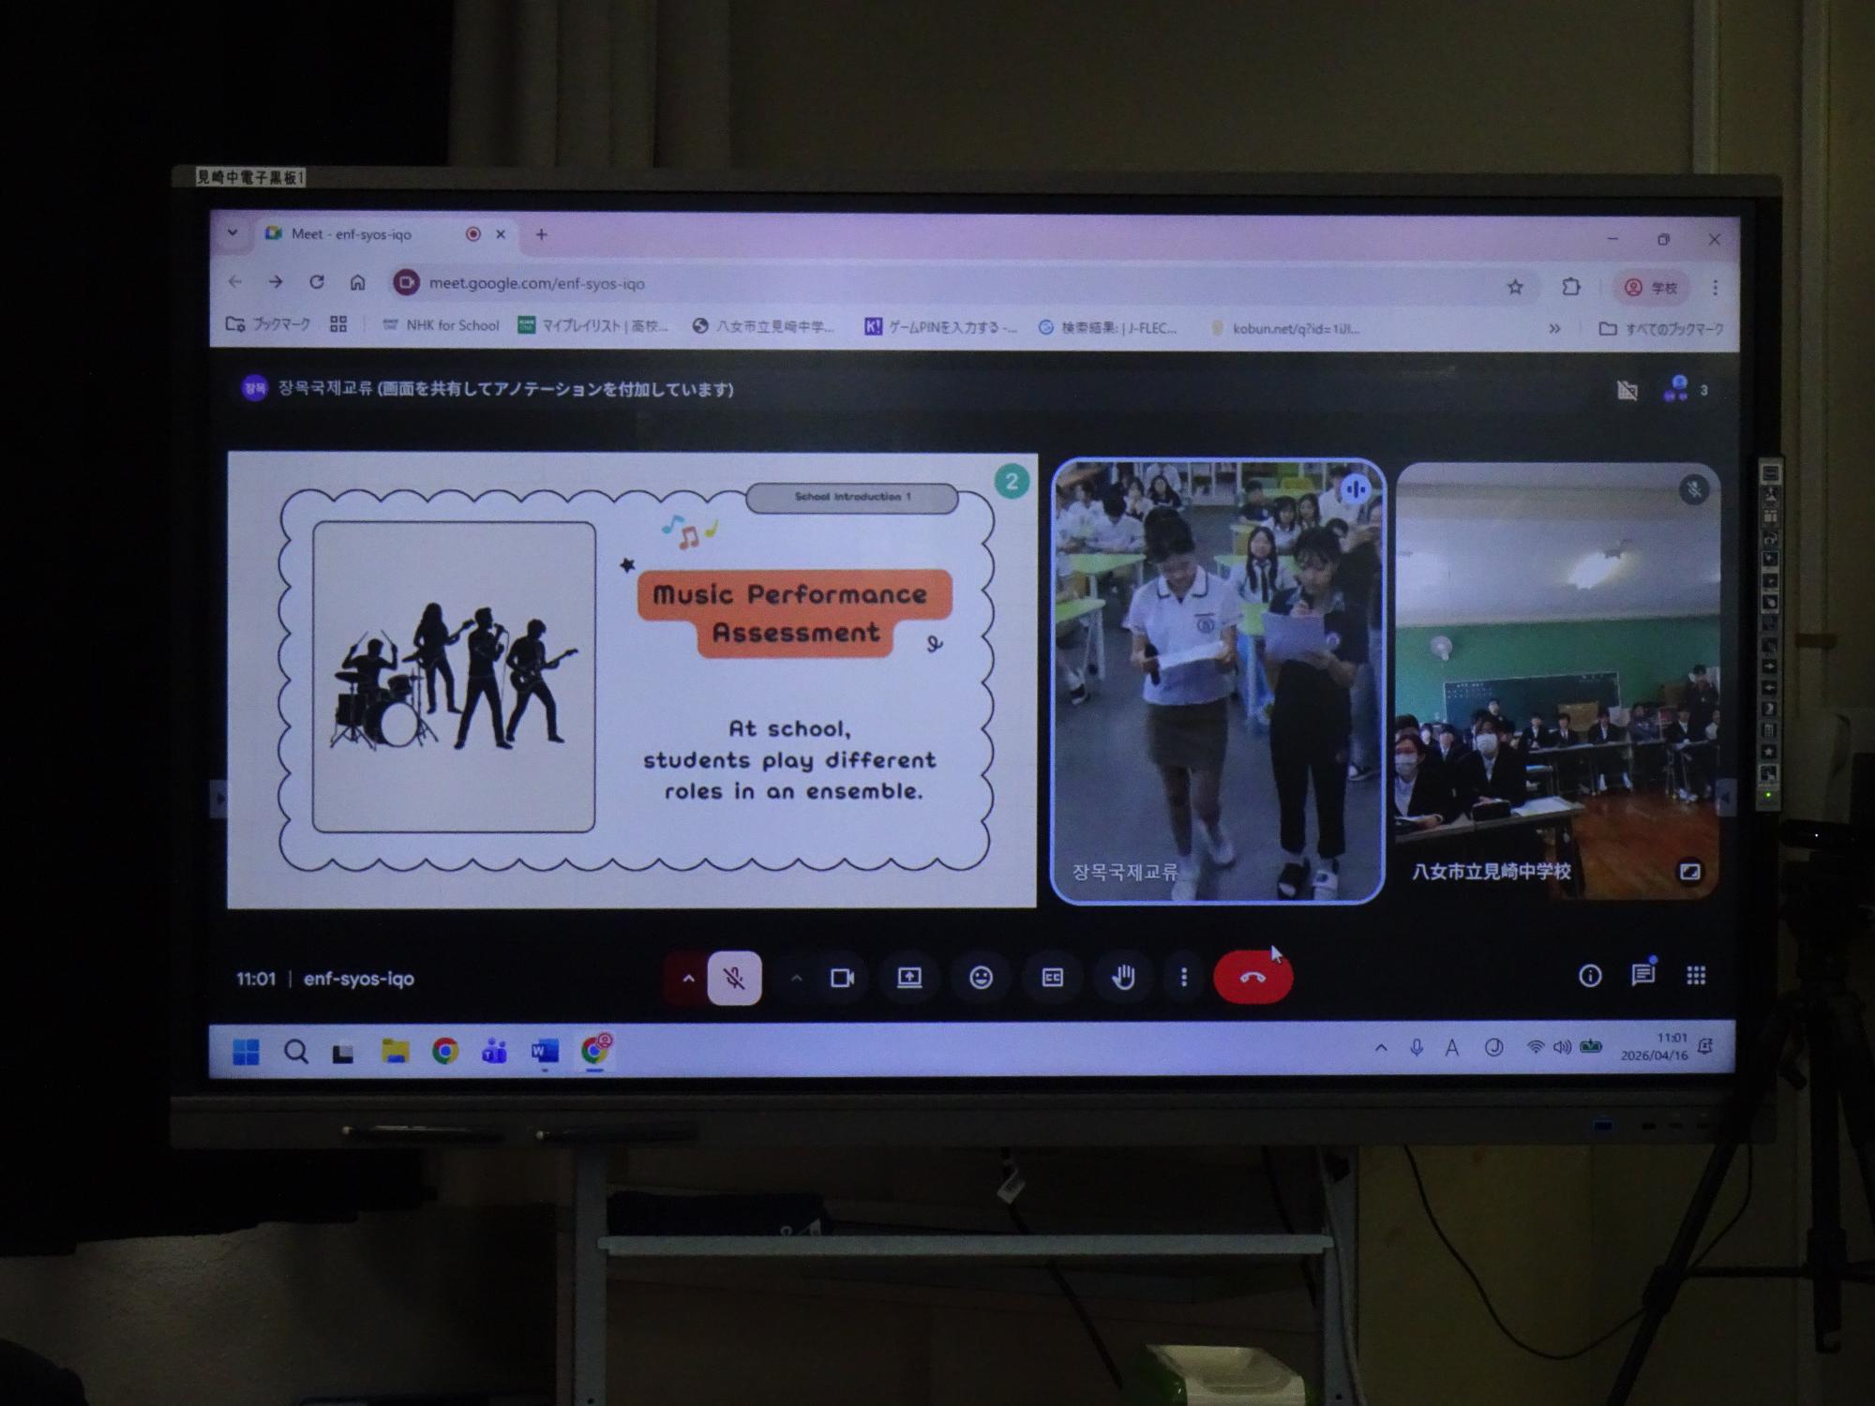Open a new browser tab
The image size is (1875, 1406).
tap(541, 234)
